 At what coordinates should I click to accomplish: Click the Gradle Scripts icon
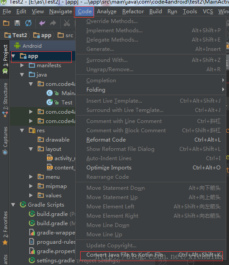point(23,205)
